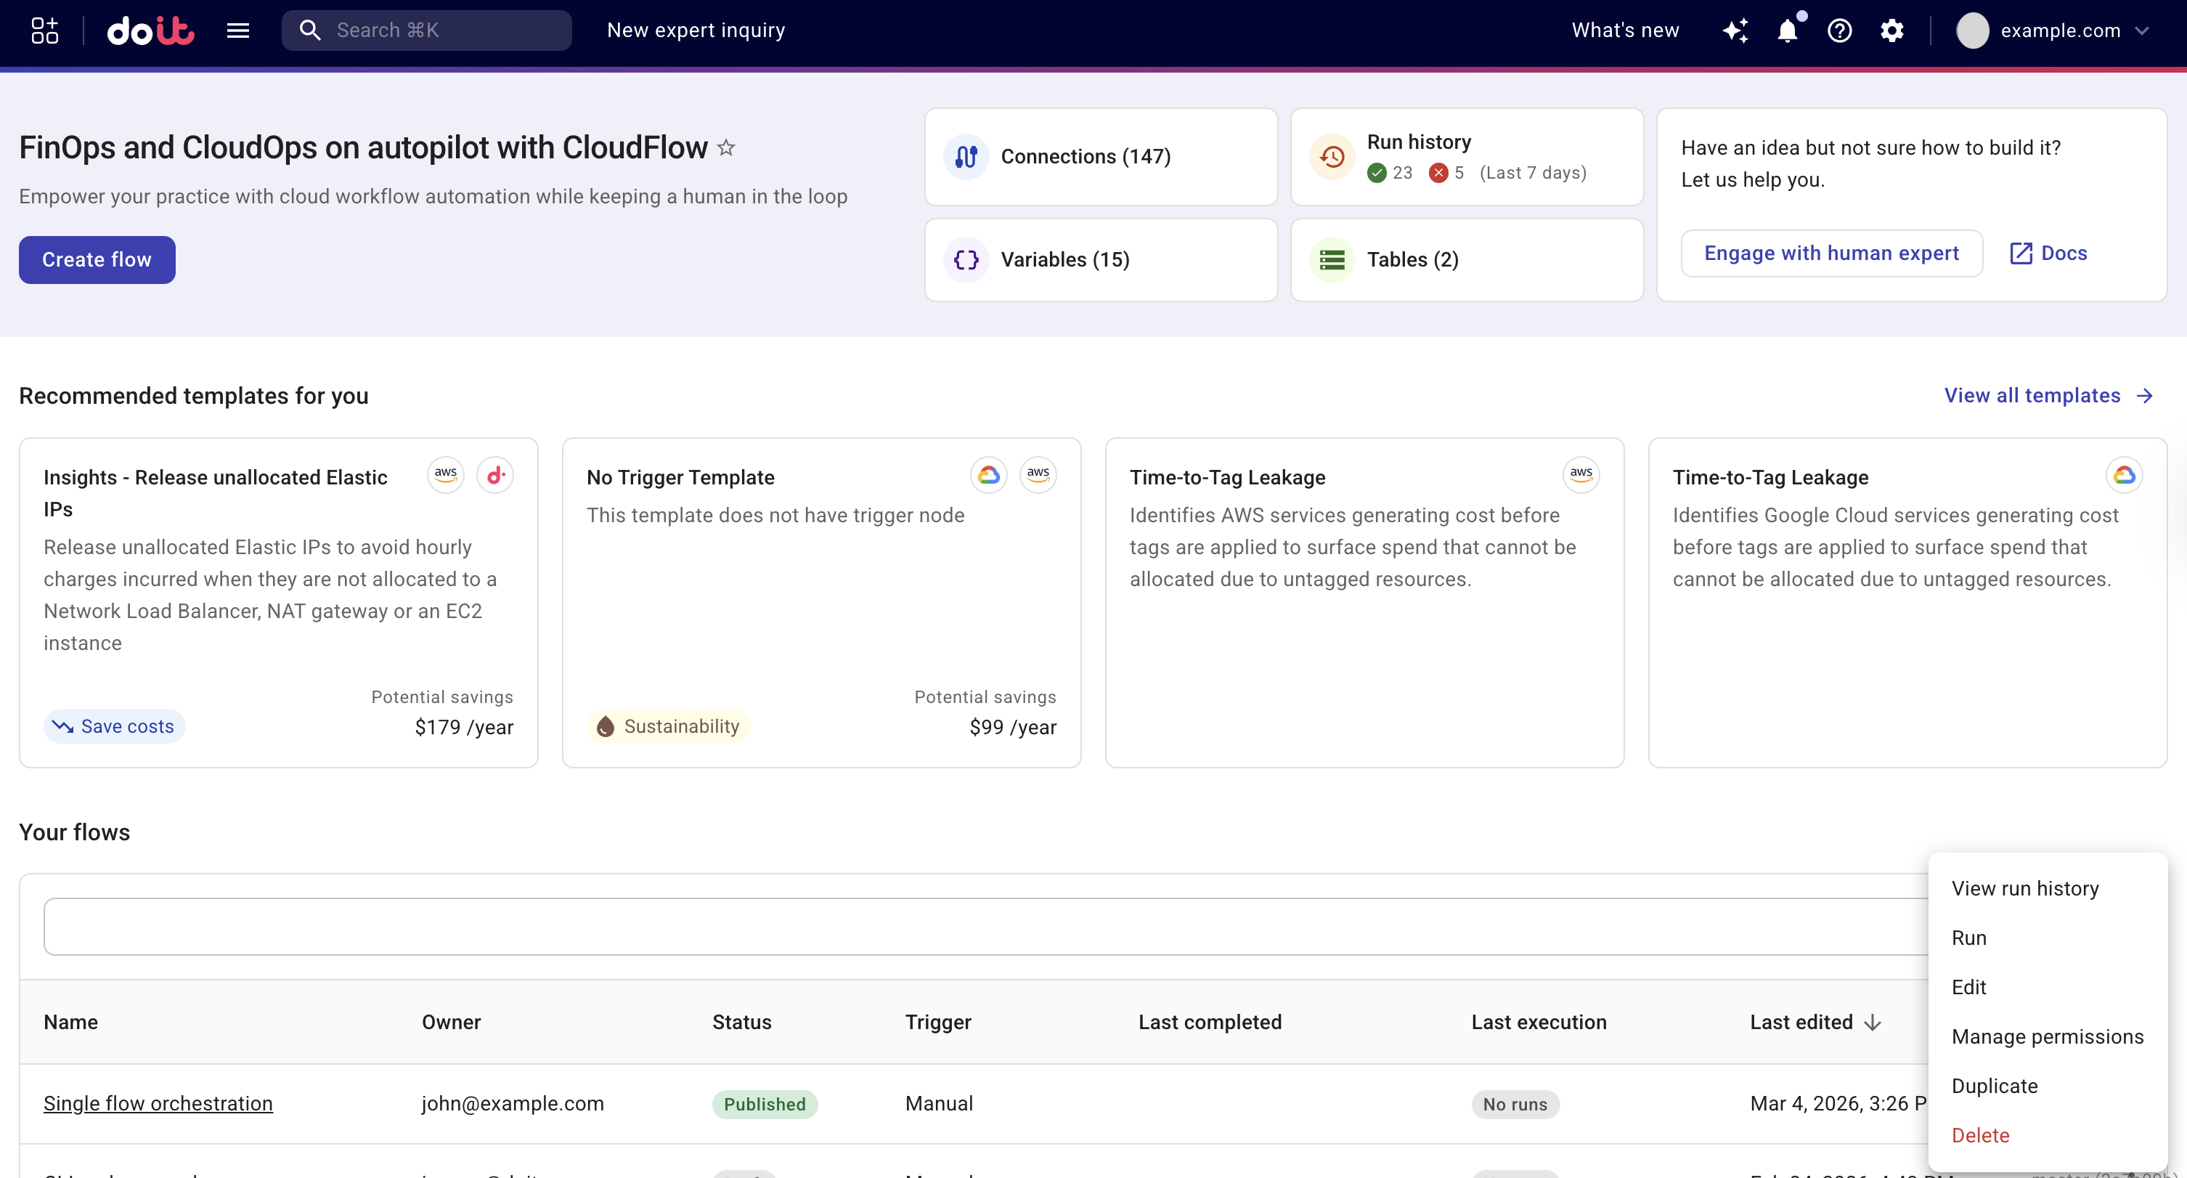Select View run history from the context menu

coord(2026,888)
